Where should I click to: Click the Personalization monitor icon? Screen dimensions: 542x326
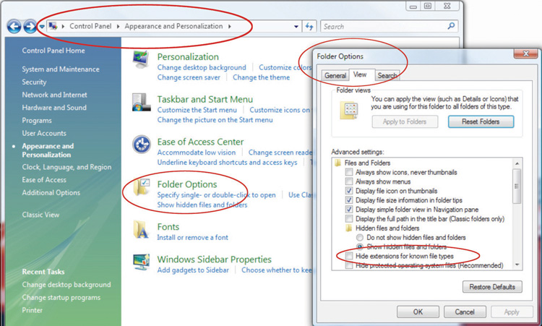141,59
